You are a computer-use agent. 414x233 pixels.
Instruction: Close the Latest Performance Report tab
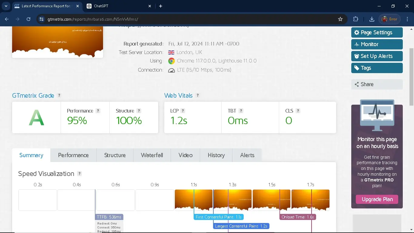(77, 6)
